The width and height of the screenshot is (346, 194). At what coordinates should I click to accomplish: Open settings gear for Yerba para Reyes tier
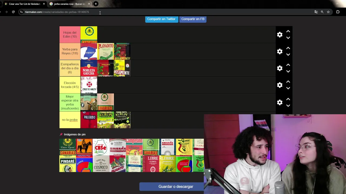pyautogui.click(x=280, y=51)
